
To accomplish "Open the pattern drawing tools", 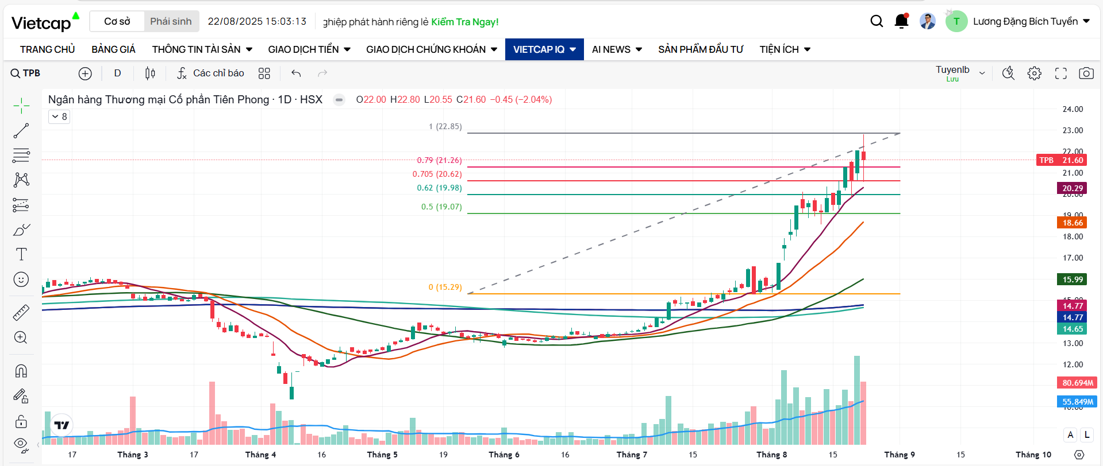I will click(x=21, y=180).
